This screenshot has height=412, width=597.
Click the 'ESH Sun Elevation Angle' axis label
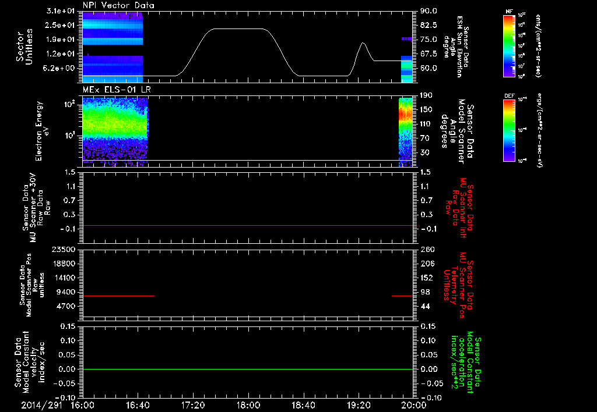point(456,47)
